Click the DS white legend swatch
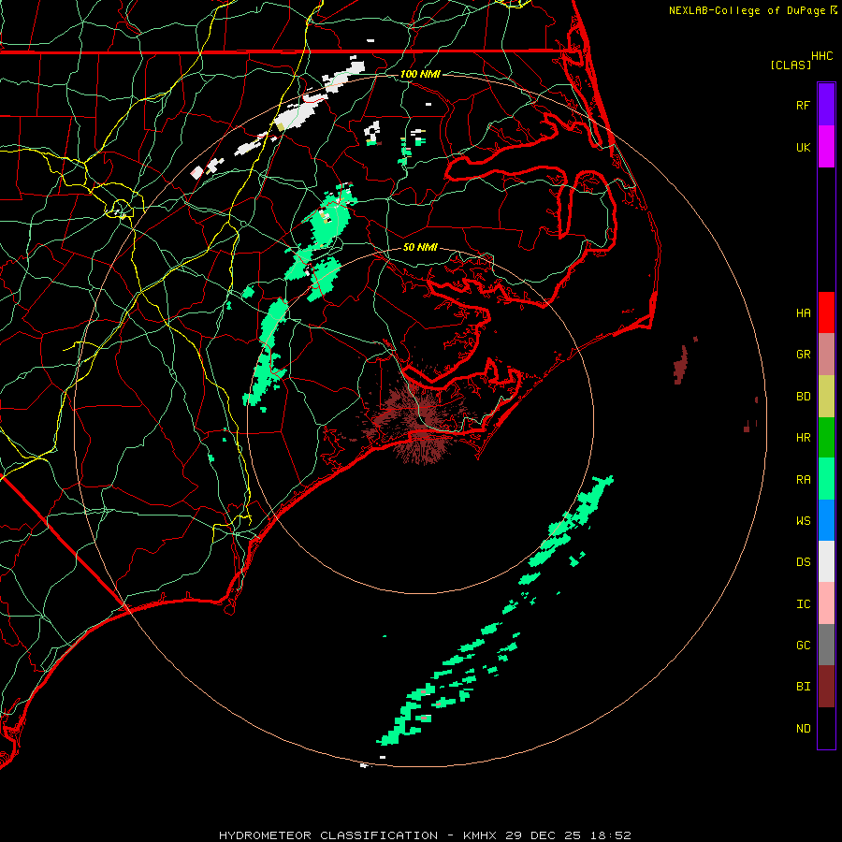The image size is (842, 842). 826,561
